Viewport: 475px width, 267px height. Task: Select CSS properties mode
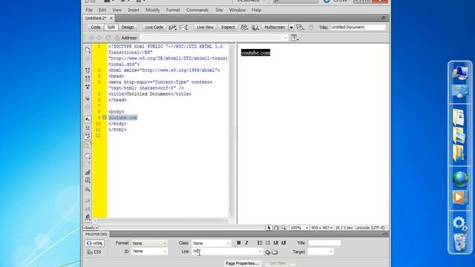tap(94, 252)
